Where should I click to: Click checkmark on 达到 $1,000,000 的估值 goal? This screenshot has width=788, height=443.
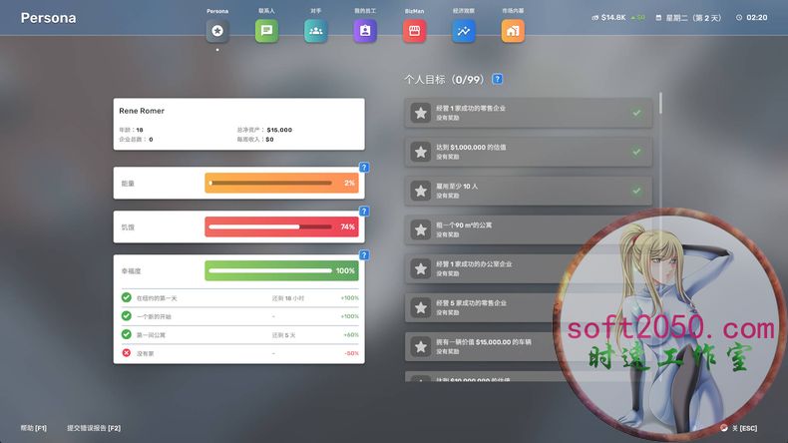point(636,152)
